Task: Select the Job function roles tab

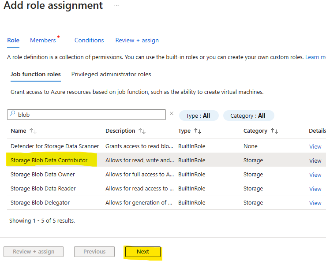Action: (x=36, y=75)
